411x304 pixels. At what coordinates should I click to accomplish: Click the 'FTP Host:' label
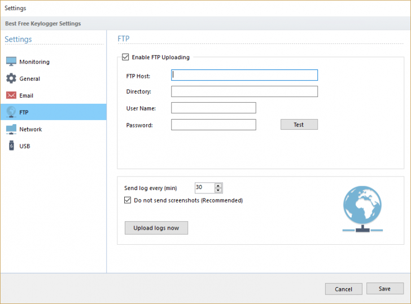coord(138,76)
